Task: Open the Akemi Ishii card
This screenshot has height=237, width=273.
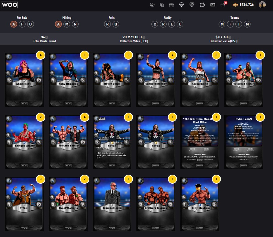Action: [x=24, y=80]
